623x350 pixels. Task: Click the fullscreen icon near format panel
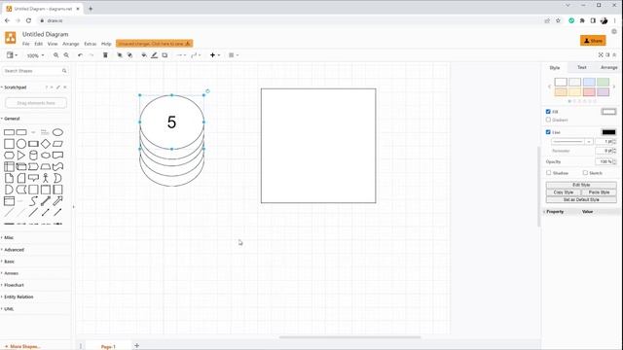[601, 54]
